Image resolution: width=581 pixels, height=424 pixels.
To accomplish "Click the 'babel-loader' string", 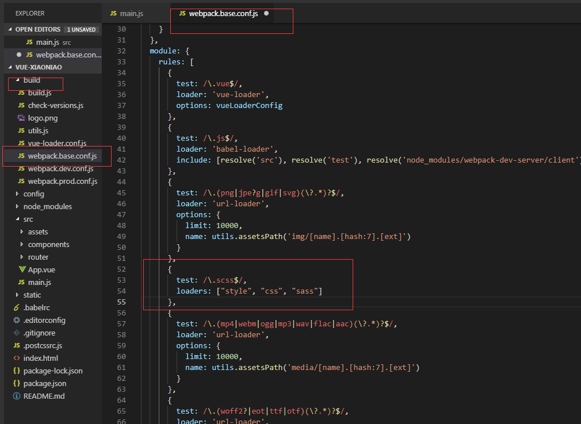I will click(x=243, y=149).
